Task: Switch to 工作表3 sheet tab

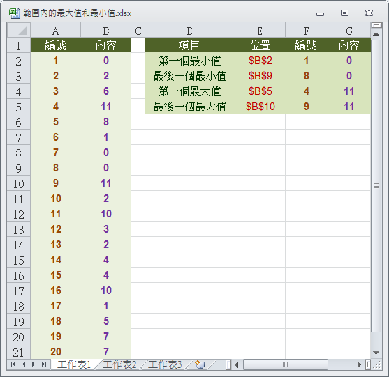Action: coord(165,364)
